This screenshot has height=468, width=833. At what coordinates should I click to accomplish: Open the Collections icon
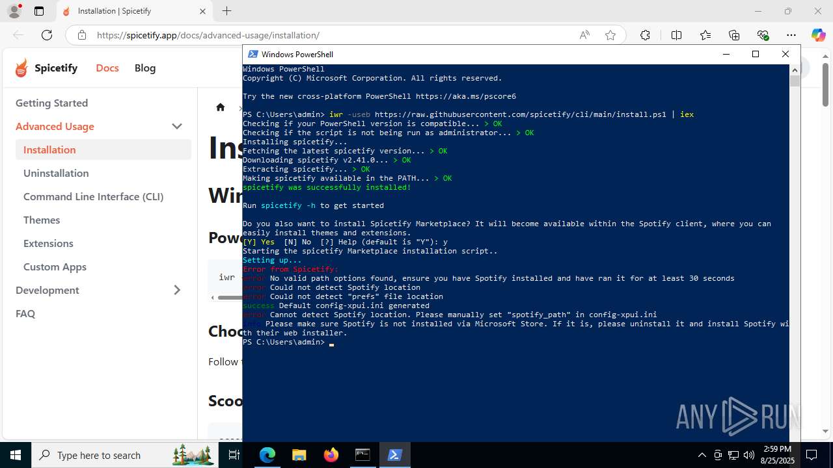coord(734,35)
